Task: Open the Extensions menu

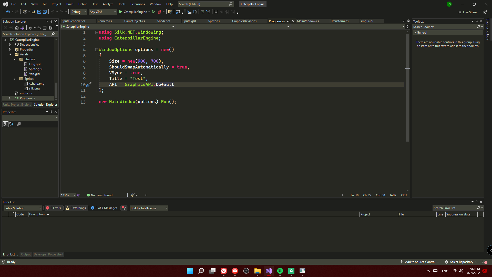Action: tap(137, 4)
